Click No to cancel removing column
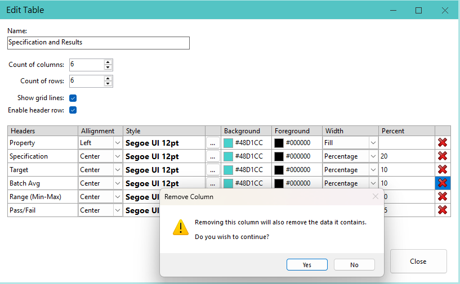This screenshot has width=460, height=284. (x=354, y=265)
